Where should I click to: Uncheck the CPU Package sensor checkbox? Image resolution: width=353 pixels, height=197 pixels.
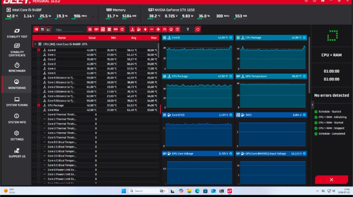[x=39, y=105]
